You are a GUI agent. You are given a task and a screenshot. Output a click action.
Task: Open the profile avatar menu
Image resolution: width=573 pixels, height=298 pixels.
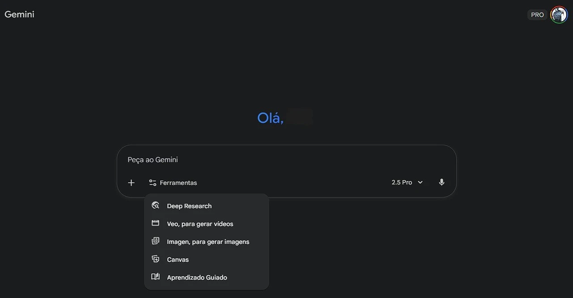pos(559,15)
